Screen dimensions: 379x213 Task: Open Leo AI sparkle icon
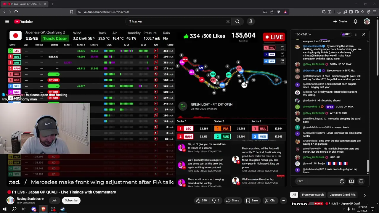(x=363, y=12)
